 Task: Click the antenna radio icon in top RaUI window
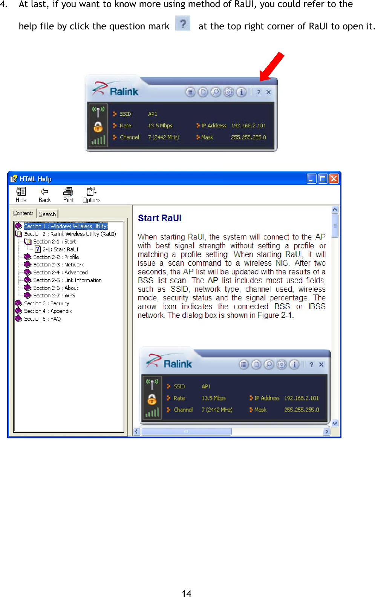tap(98, 112)
